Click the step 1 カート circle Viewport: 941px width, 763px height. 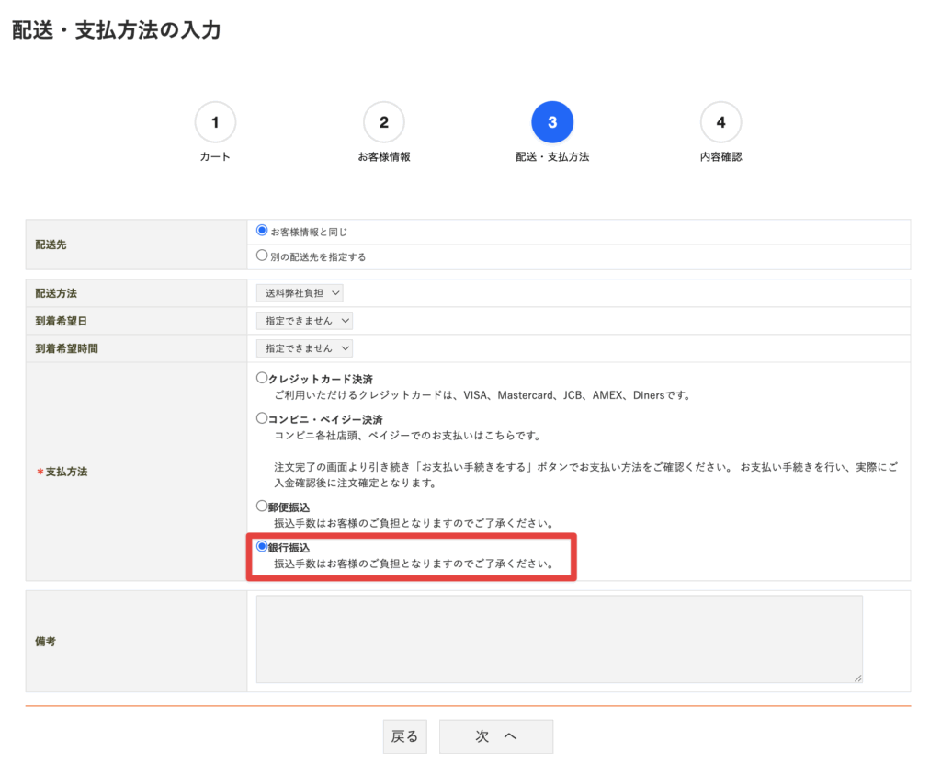coord(215,121)
